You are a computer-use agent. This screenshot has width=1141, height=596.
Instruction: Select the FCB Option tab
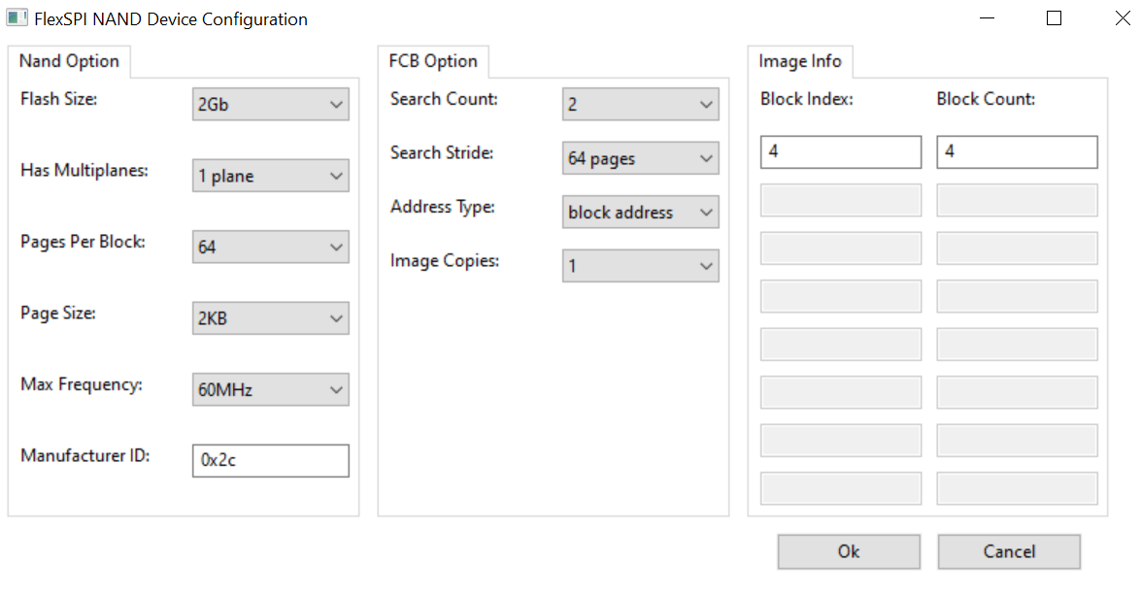coord(433,61)
